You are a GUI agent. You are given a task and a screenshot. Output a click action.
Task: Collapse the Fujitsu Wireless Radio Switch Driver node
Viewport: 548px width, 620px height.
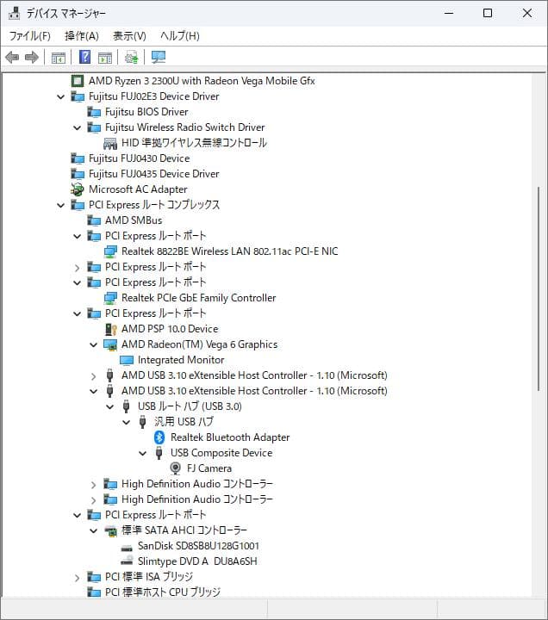pyautogui.click(x=78, y=127)
